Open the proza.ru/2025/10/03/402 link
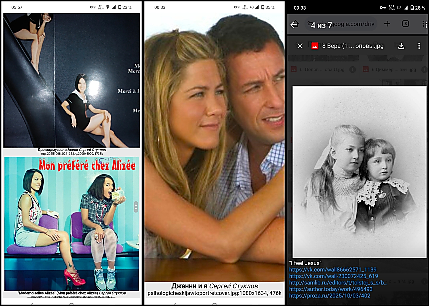The image size is (429, 306). tap(330, 296)
